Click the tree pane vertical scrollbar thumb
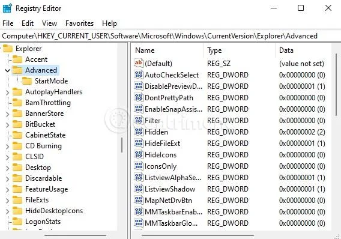Image resolution: width=341 pixels, height=239 pixels. click(x=122, y=145)
